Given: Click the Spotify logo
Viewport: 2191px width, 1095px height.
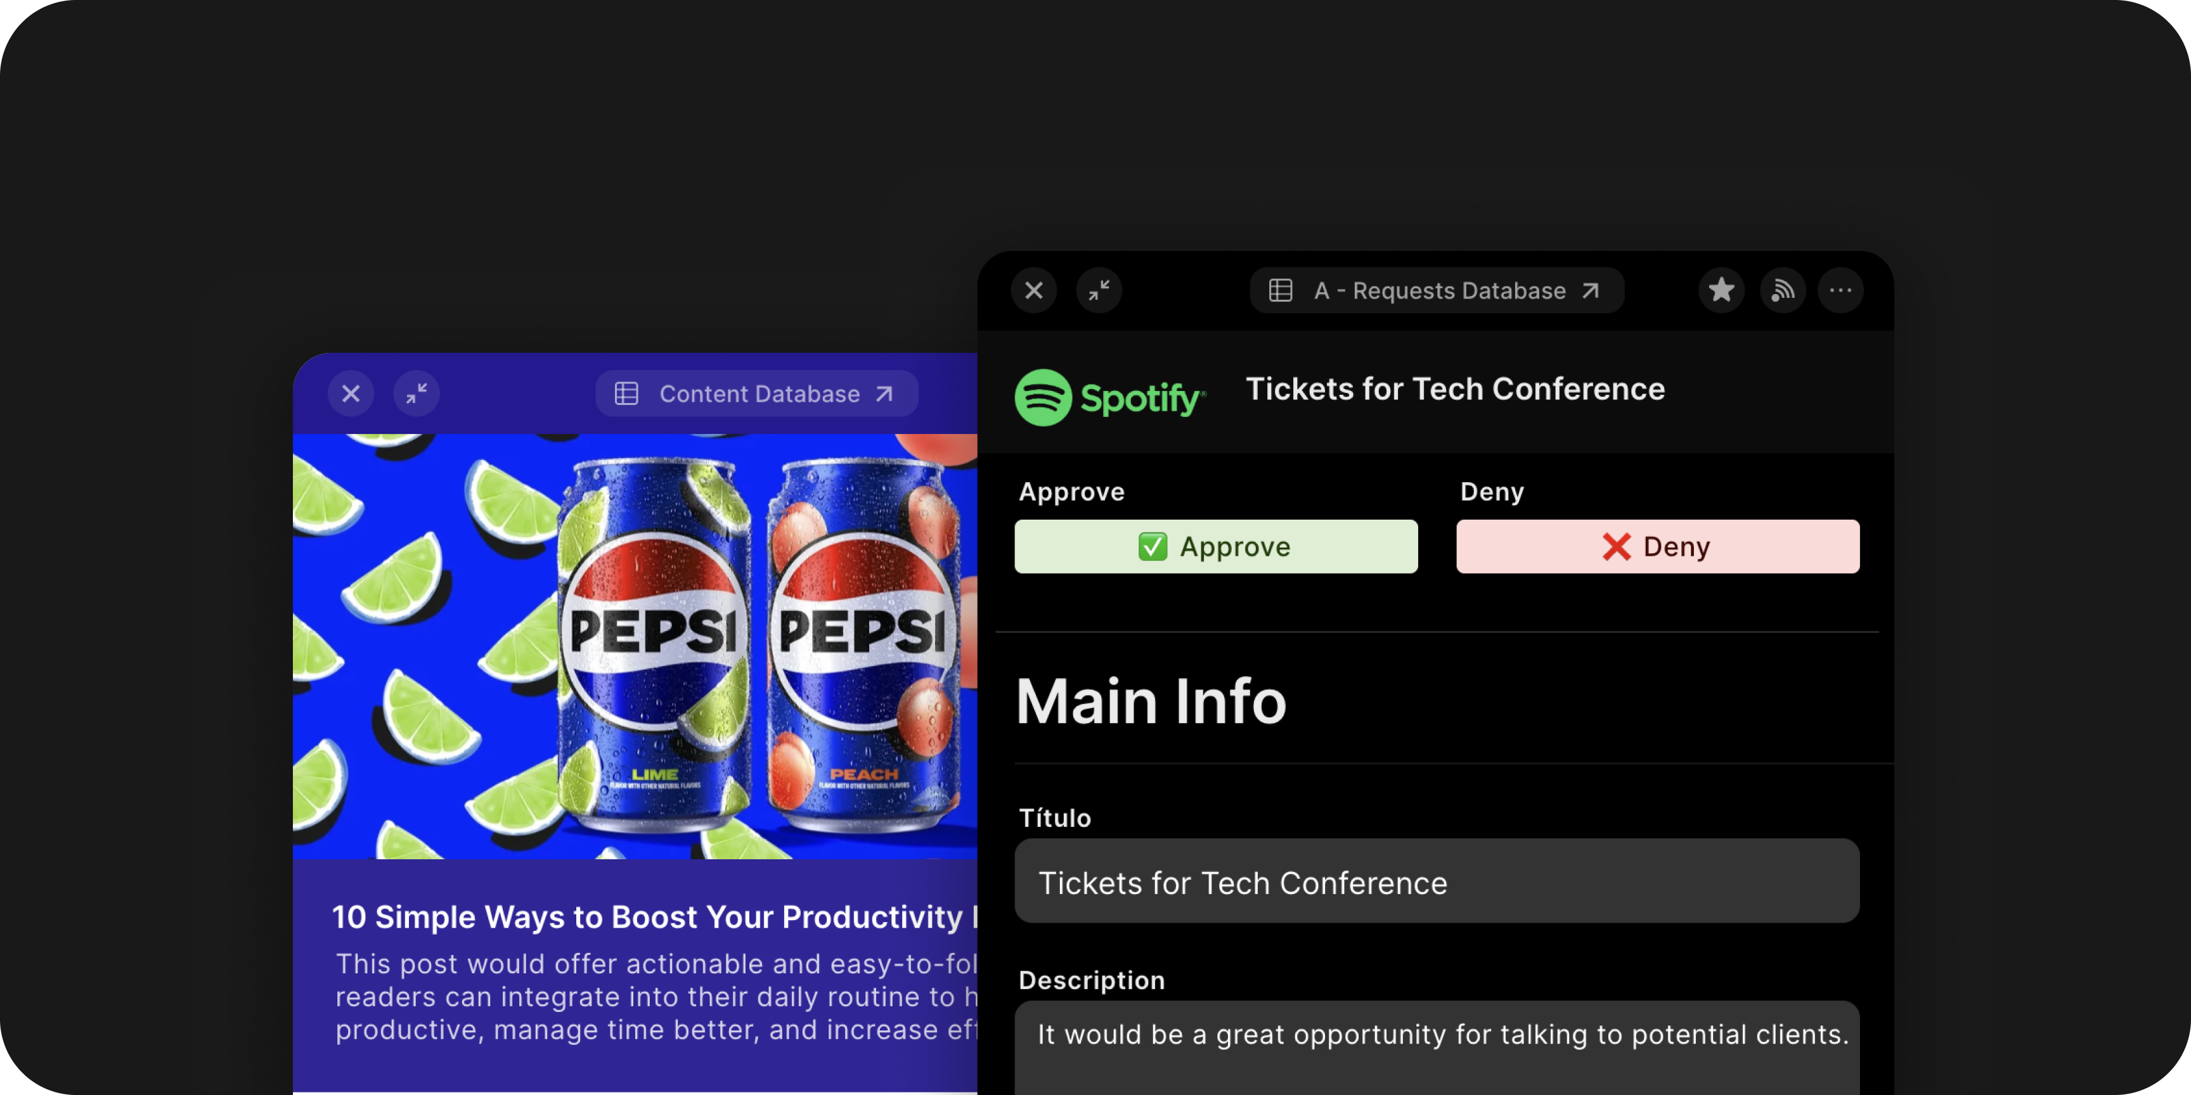Looking at the screenshot, I should coord(1110,397).
